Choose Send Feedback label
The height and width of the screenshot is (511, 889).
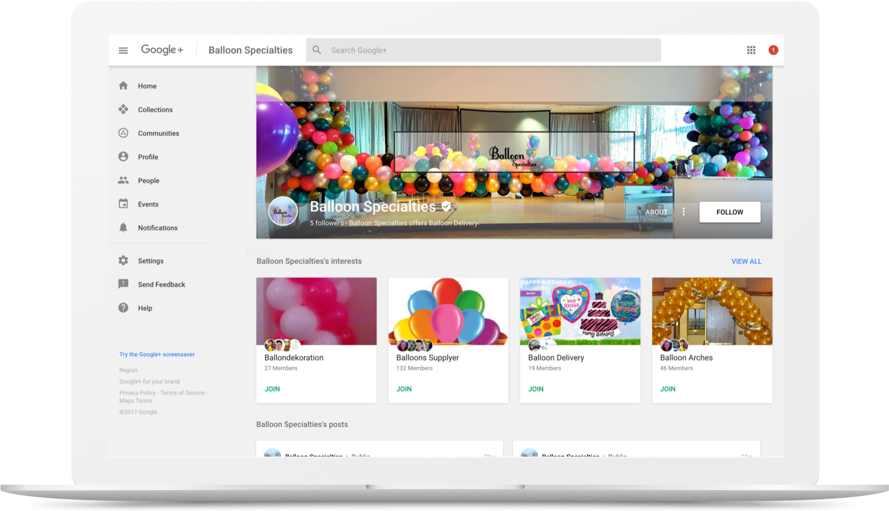[162, 284]
